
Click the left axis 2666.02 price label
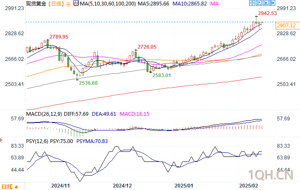(15, 59)
